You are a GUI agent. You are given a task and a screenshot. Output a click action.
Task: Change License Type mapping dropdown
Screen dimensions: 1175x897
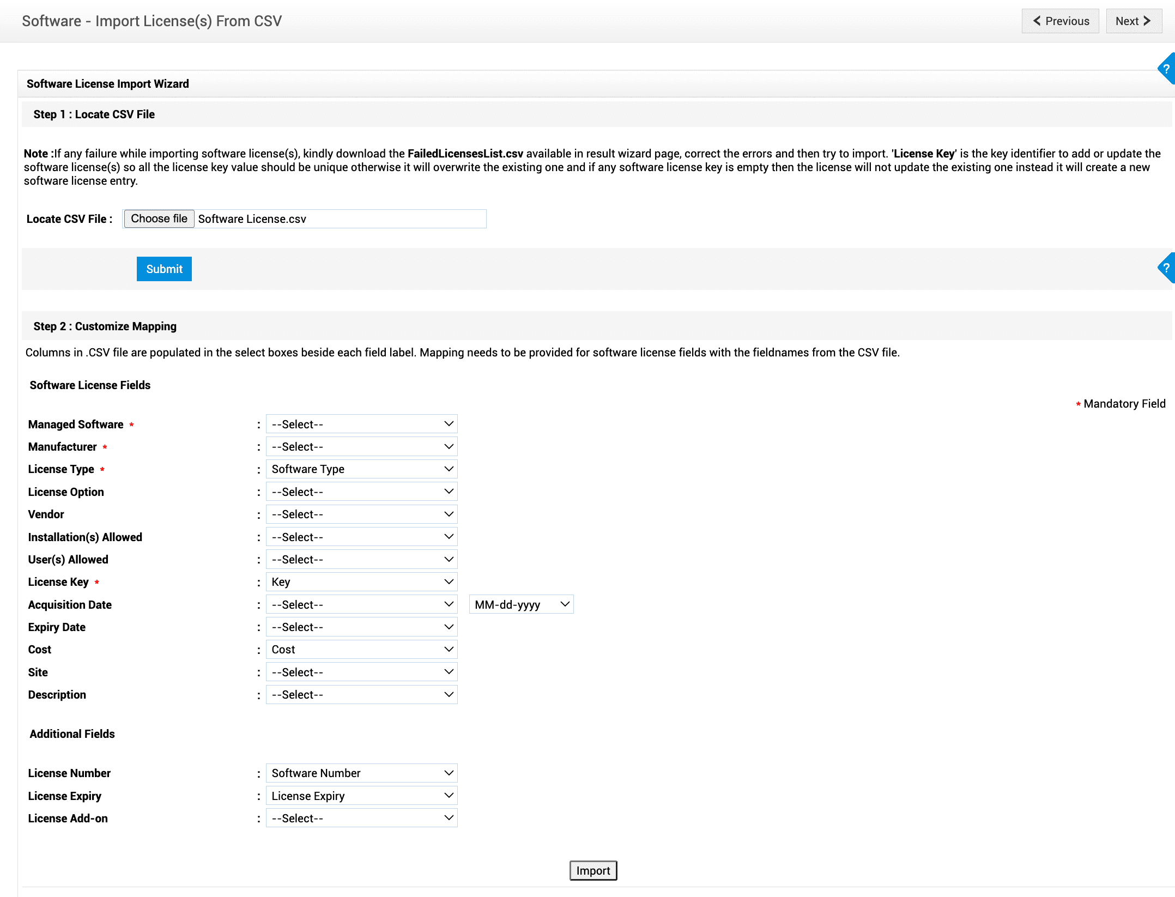tap(361, 469)
